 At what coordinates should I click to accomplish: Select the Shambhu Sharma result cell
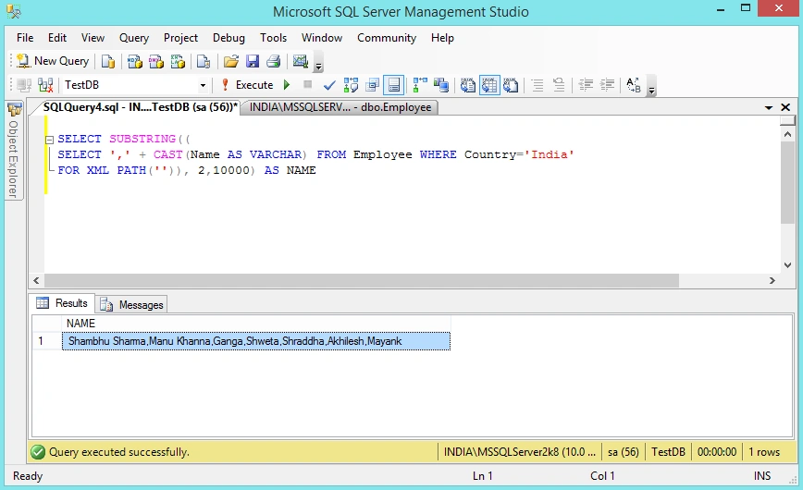tap(256, 341)
